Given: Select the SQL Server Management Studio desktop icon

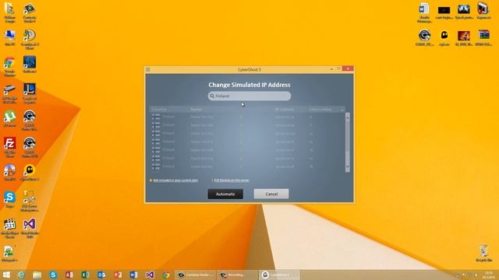Looking at the screenshot, I should coord(30,201).
